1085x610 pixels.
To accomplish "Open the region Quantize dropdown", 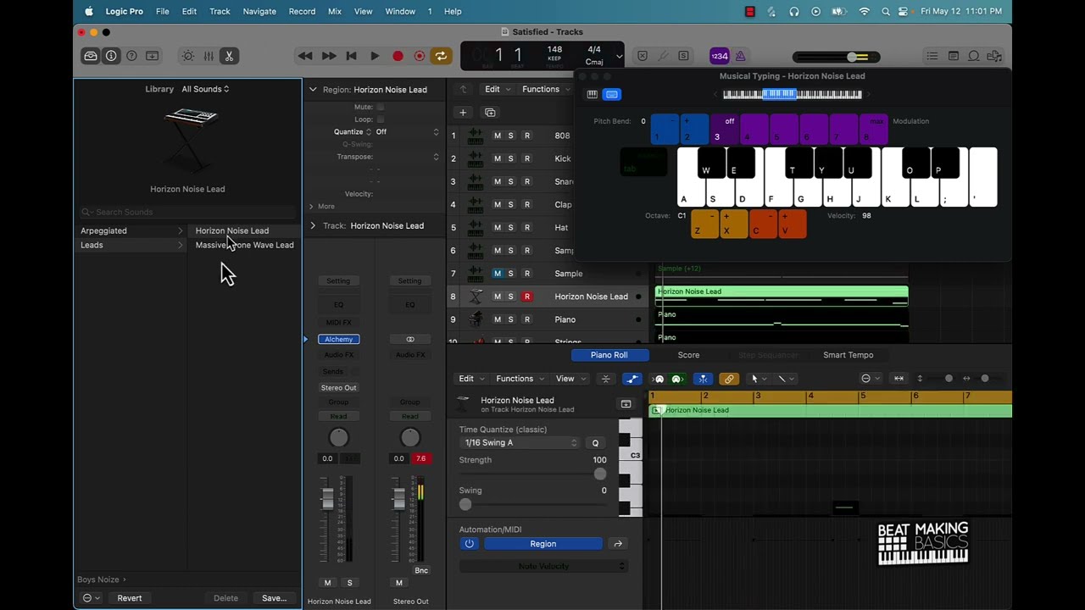I will click(408, 132).
